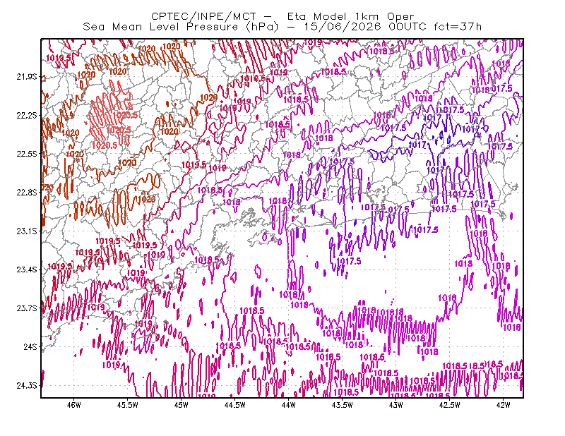Select the 24S latitude label
The width and height of the screenshot is (565, 436).
point(30,346)
